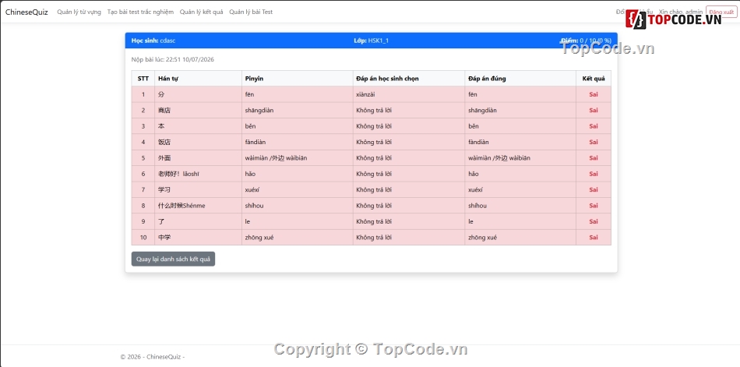Click Không trả lời in row 8
This screenshot has width=740, height=367.
coord(374,206)
